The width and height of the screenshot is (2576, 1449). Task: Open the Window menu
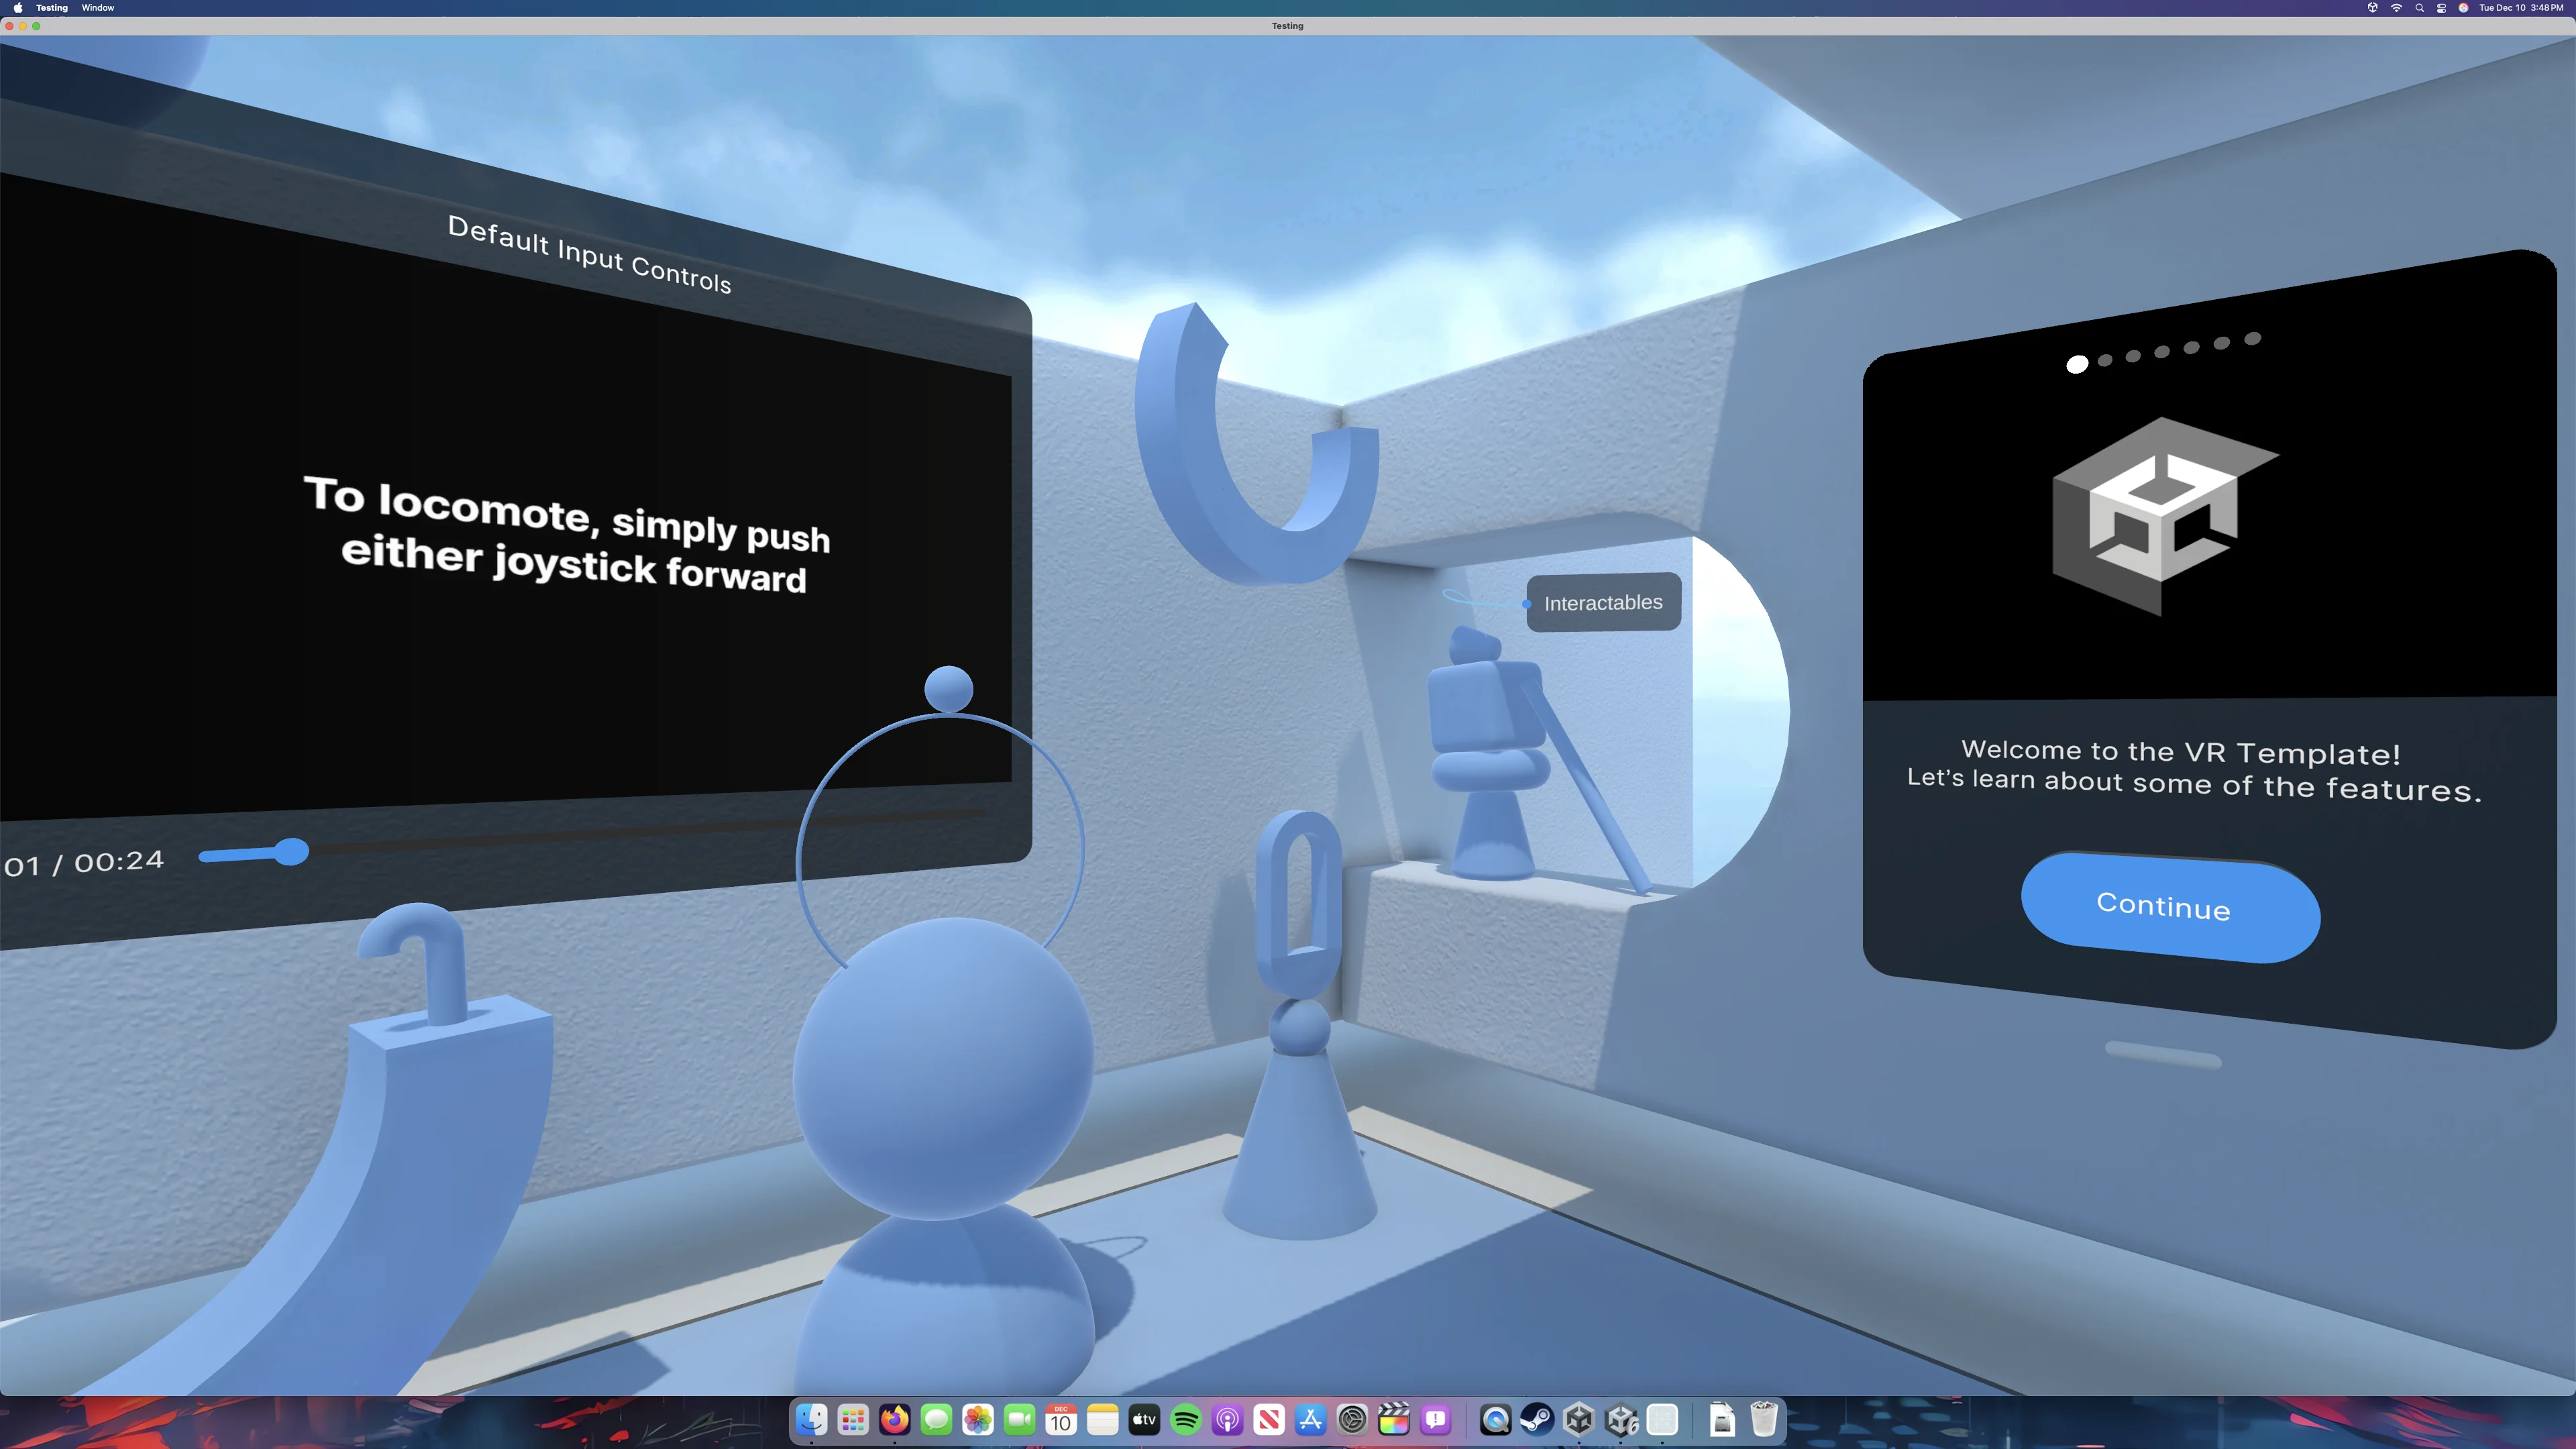98,8
